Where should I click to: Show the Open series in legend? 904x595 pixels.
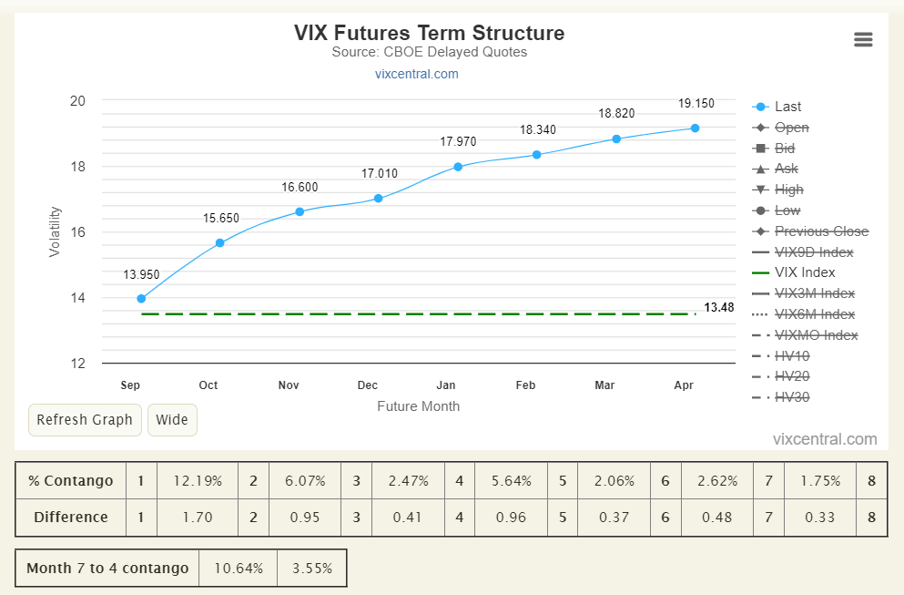pos(780,128)
